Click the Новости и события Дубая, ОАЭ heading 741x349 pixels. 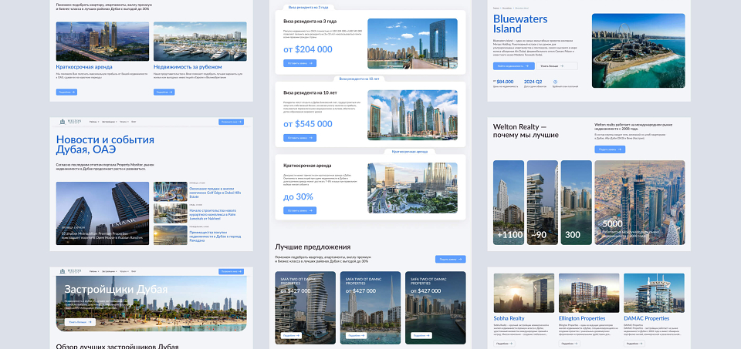click(105, 145)
